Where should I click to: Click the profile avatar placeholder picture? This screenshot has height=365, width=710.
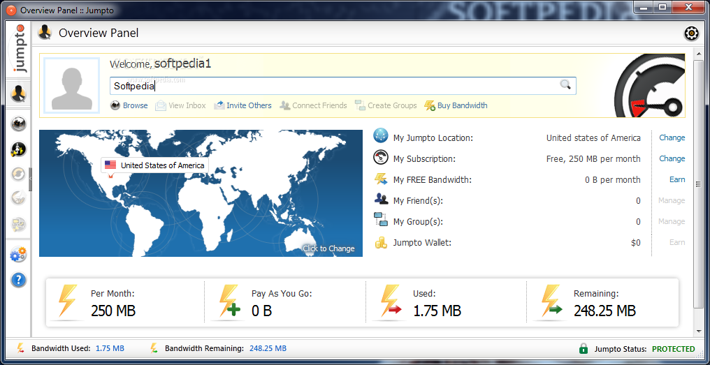pos(71,85)
